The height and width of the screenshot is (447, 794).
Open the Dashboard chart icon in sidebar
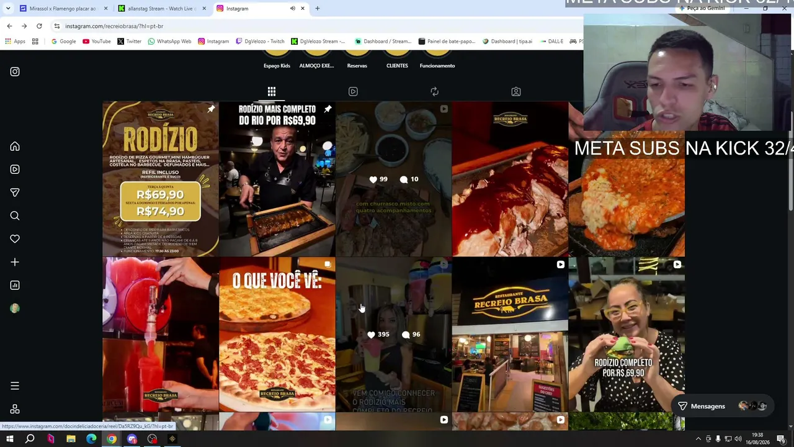(x=15, y=286)
